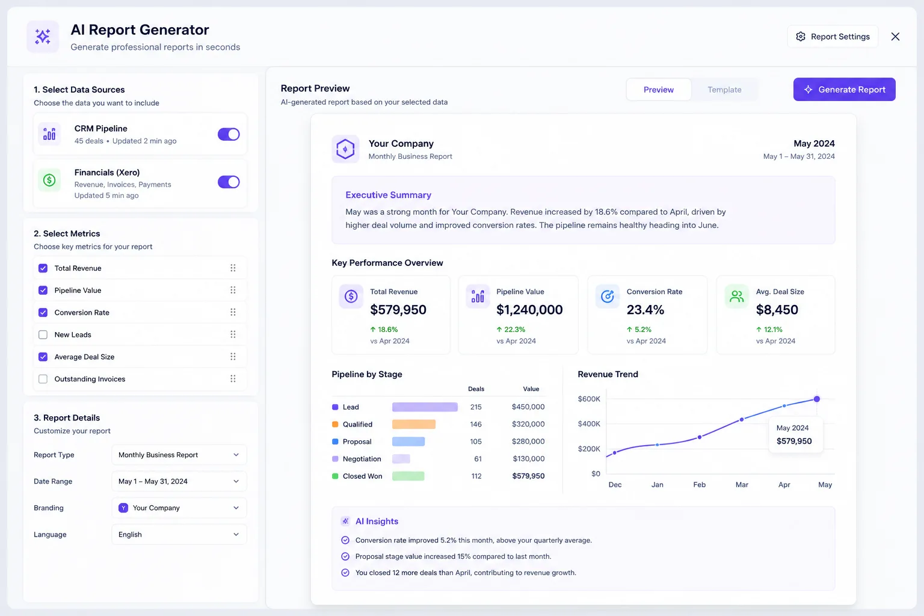Click up arrow beside 18.6% revenue change
The width and height of the screenshot is (924, 616).
[x=373, y=330]
